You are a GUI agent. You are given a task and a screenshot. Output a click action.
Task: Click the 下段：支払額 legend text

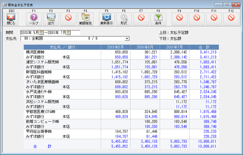point(170,39)
